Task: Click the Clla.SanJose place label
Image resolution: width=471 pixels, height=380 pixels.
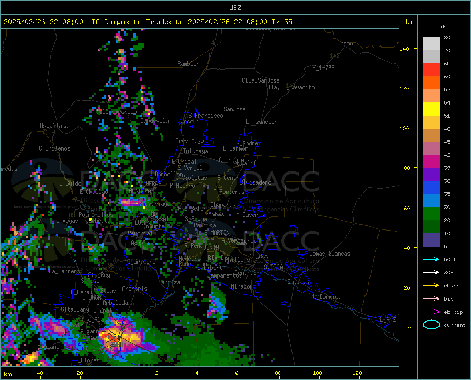Action: (x=261, y=80)
